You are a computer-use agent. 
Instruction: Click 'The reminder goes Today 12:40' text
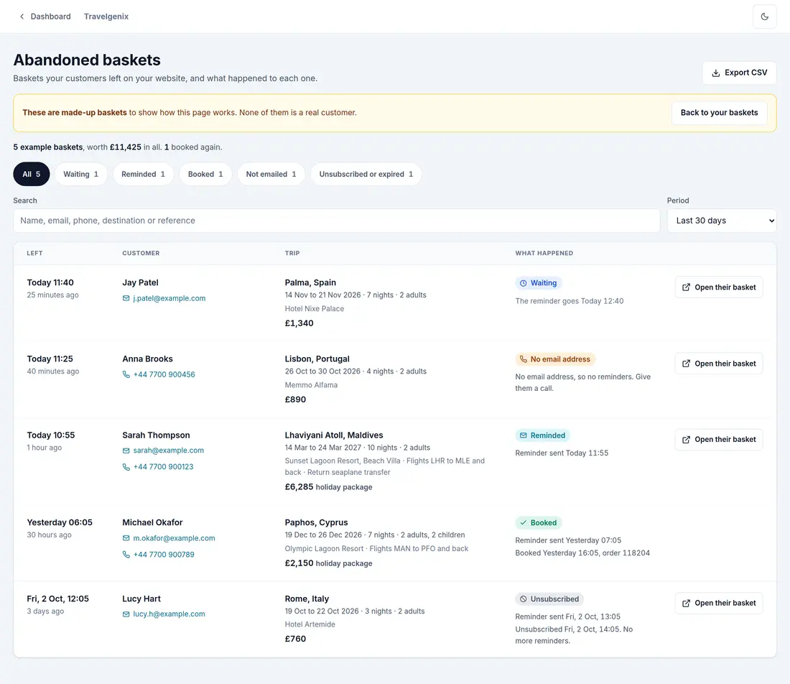click(x=570, y=301)
